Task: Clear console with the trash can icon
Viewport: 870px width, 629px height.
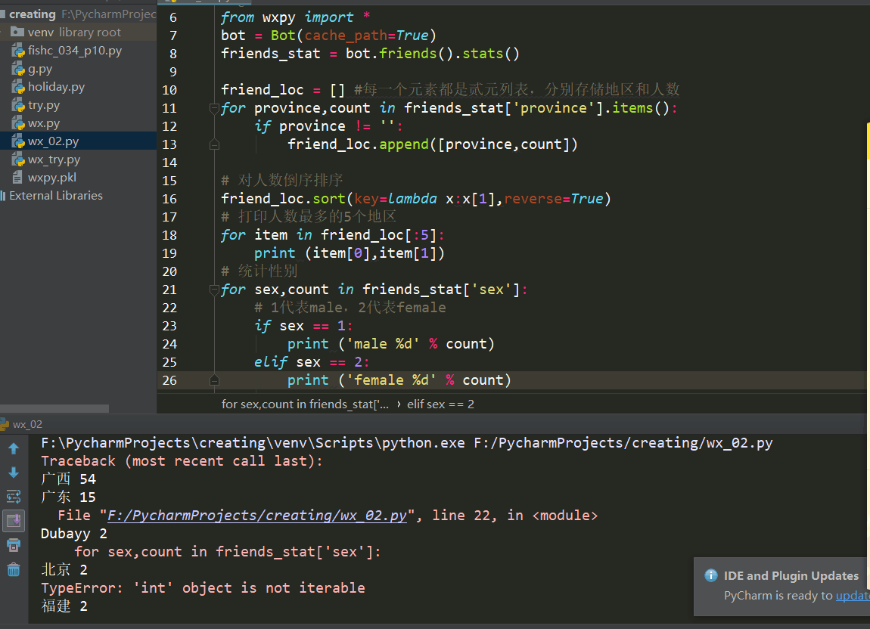Action: coord(14,569)
